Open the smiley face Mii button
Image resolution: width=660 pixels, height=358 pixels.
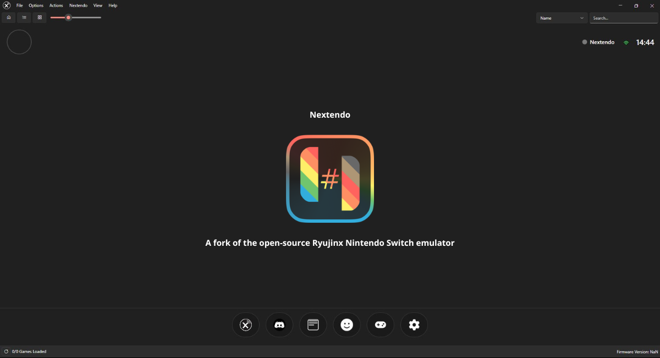pos(346,325)
